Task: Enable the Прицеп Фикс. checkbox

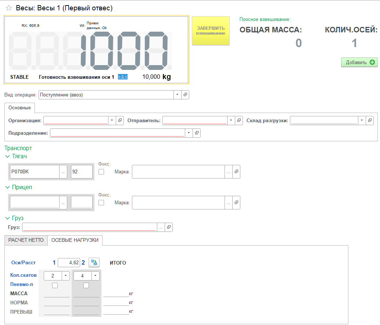Action: coord(101,202)
